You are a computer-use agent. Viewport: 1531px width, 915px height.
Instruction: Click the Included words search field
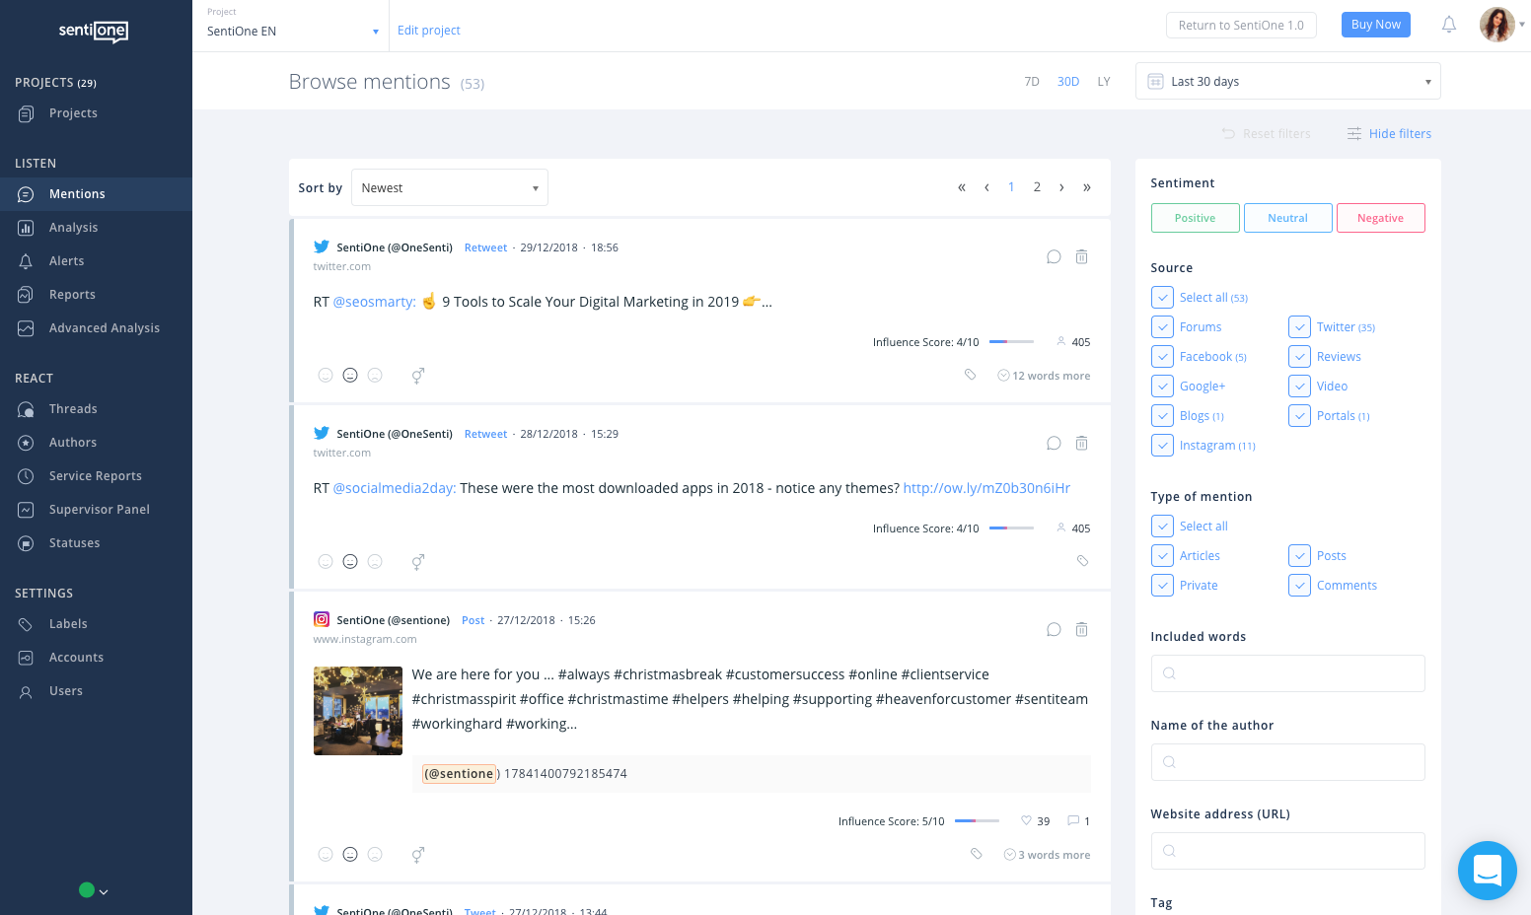1287,673
